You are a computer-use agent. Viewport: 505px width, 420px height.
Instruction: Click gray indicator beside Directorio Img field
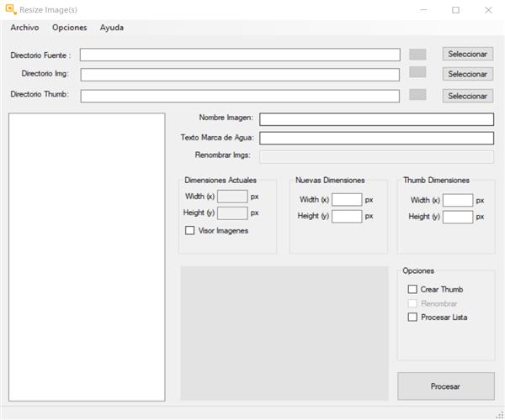pos(417,73)
